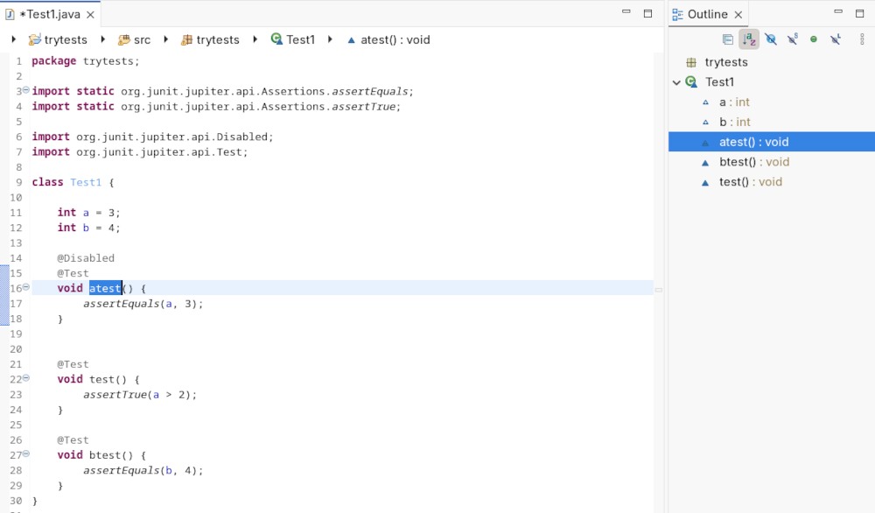Select field 'b : int' in Outline
875x513 pixels.
(734, 123)
